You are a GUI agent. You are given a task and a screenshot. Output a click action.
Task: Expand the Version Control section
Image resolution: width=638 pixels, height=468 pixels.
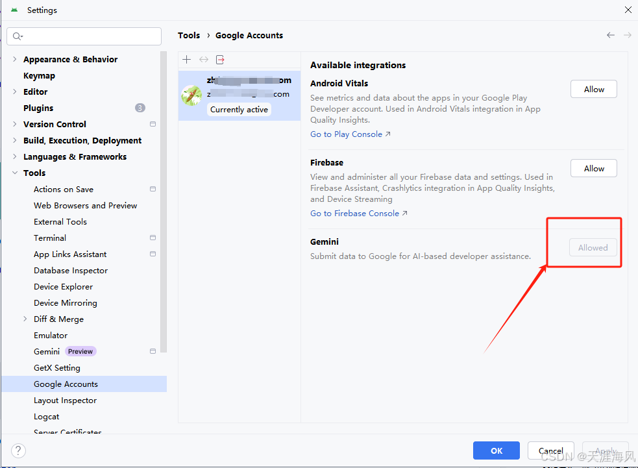pyautogui.click(x=15, y=124)
